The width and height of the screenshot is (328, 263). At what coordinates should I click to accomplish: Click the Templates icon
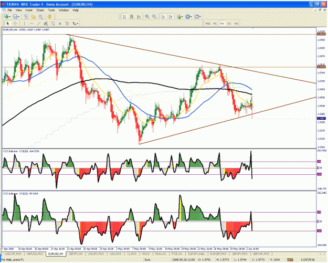tap(196, 16)
